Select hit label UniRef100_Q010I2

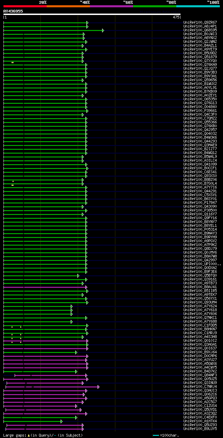pos(200,340)
